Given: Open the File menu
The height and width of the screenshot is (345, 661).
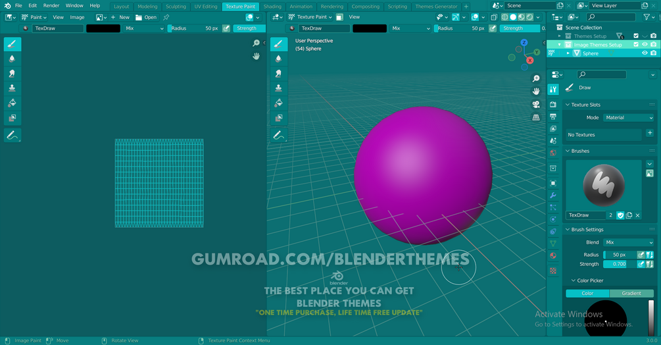Looking at the screenshot, I should pos(18,5).
